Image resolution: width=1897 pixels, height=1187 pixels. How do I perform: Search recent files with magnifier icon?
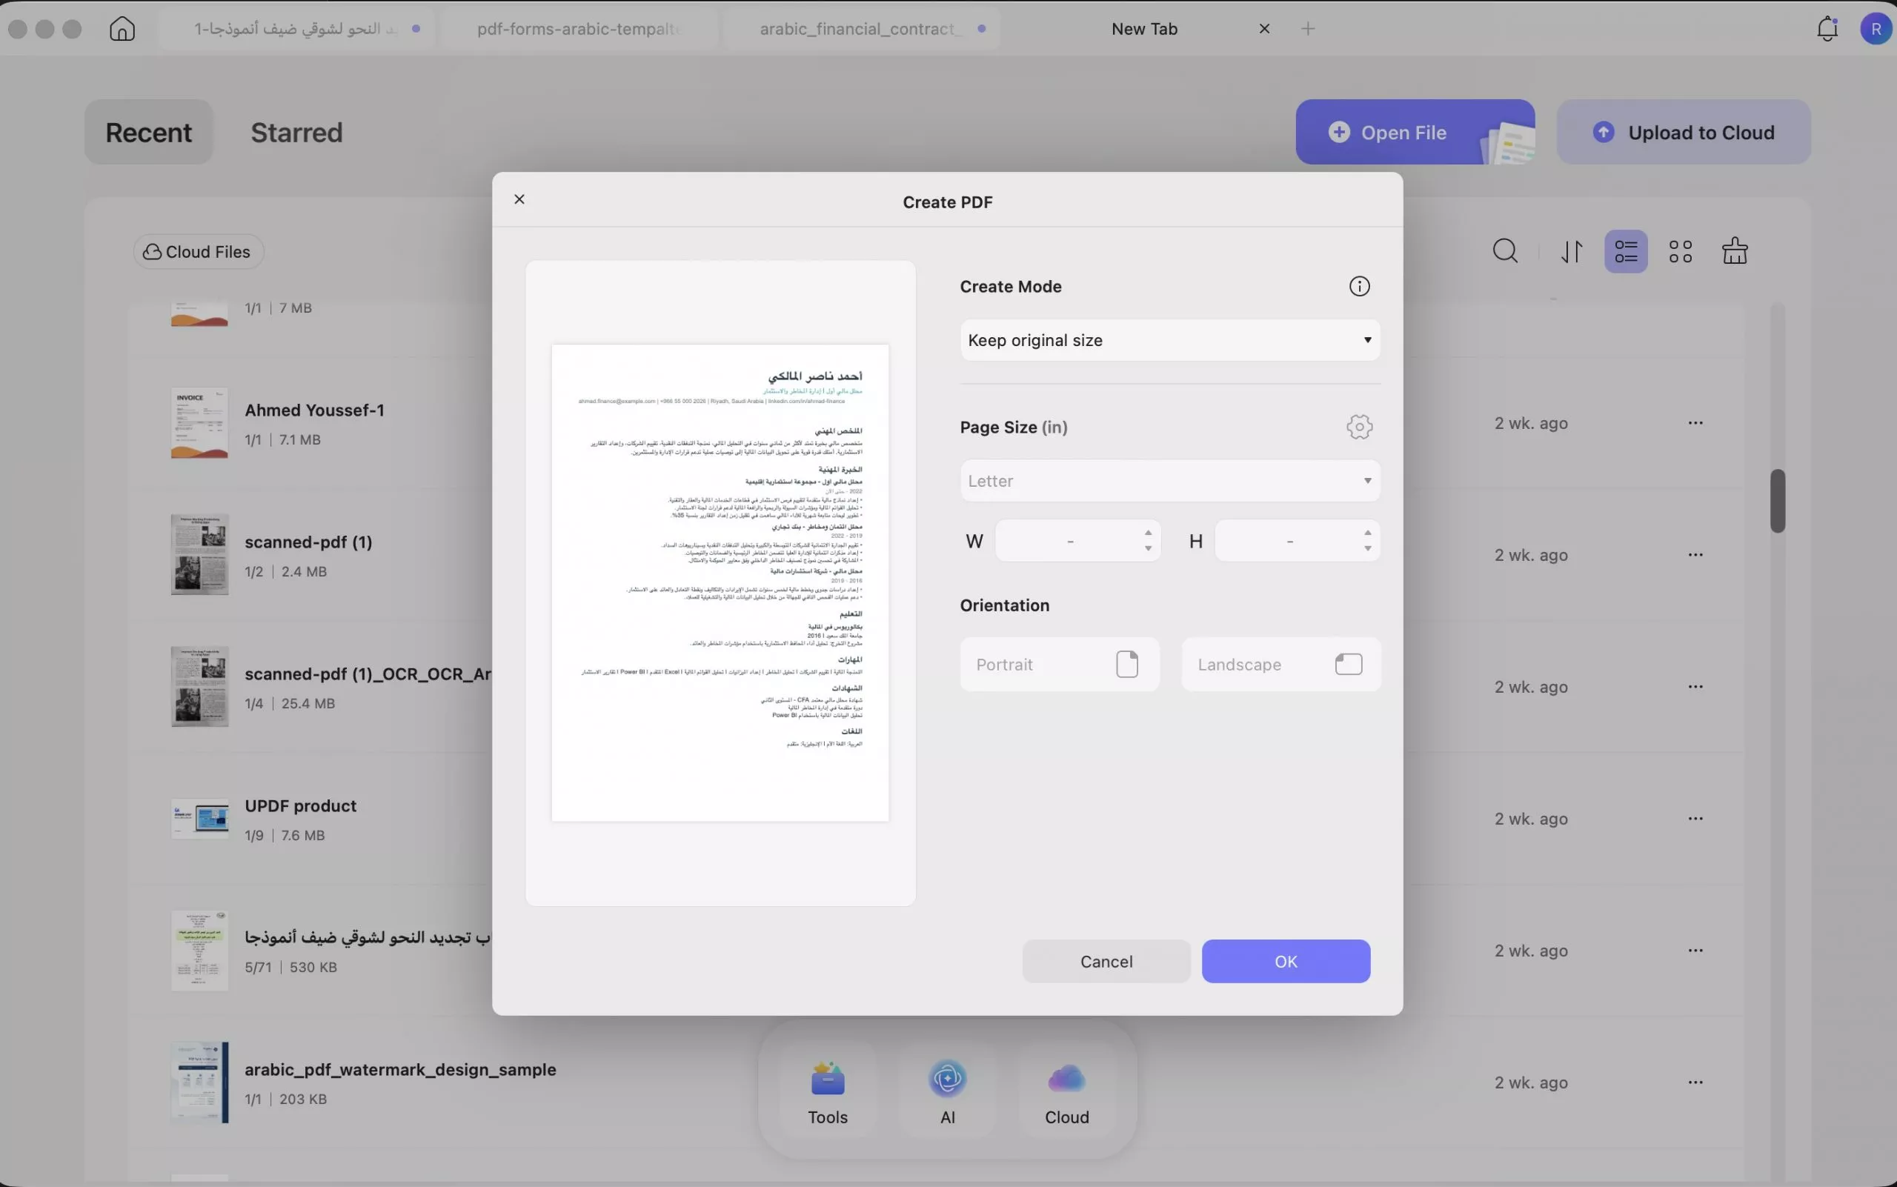point(1504,251)
